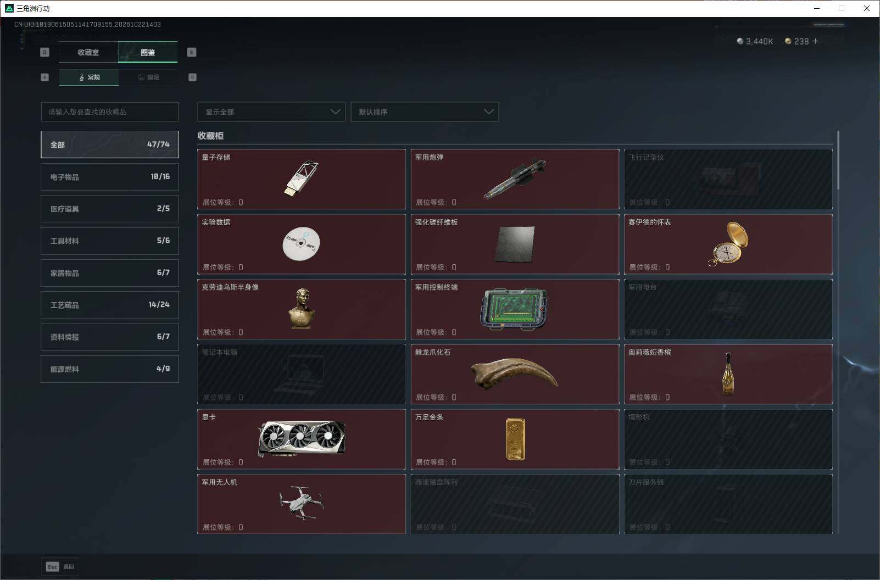Filter by 家居物品 category
Screen dimensions: 880x580
click(110, 273)
